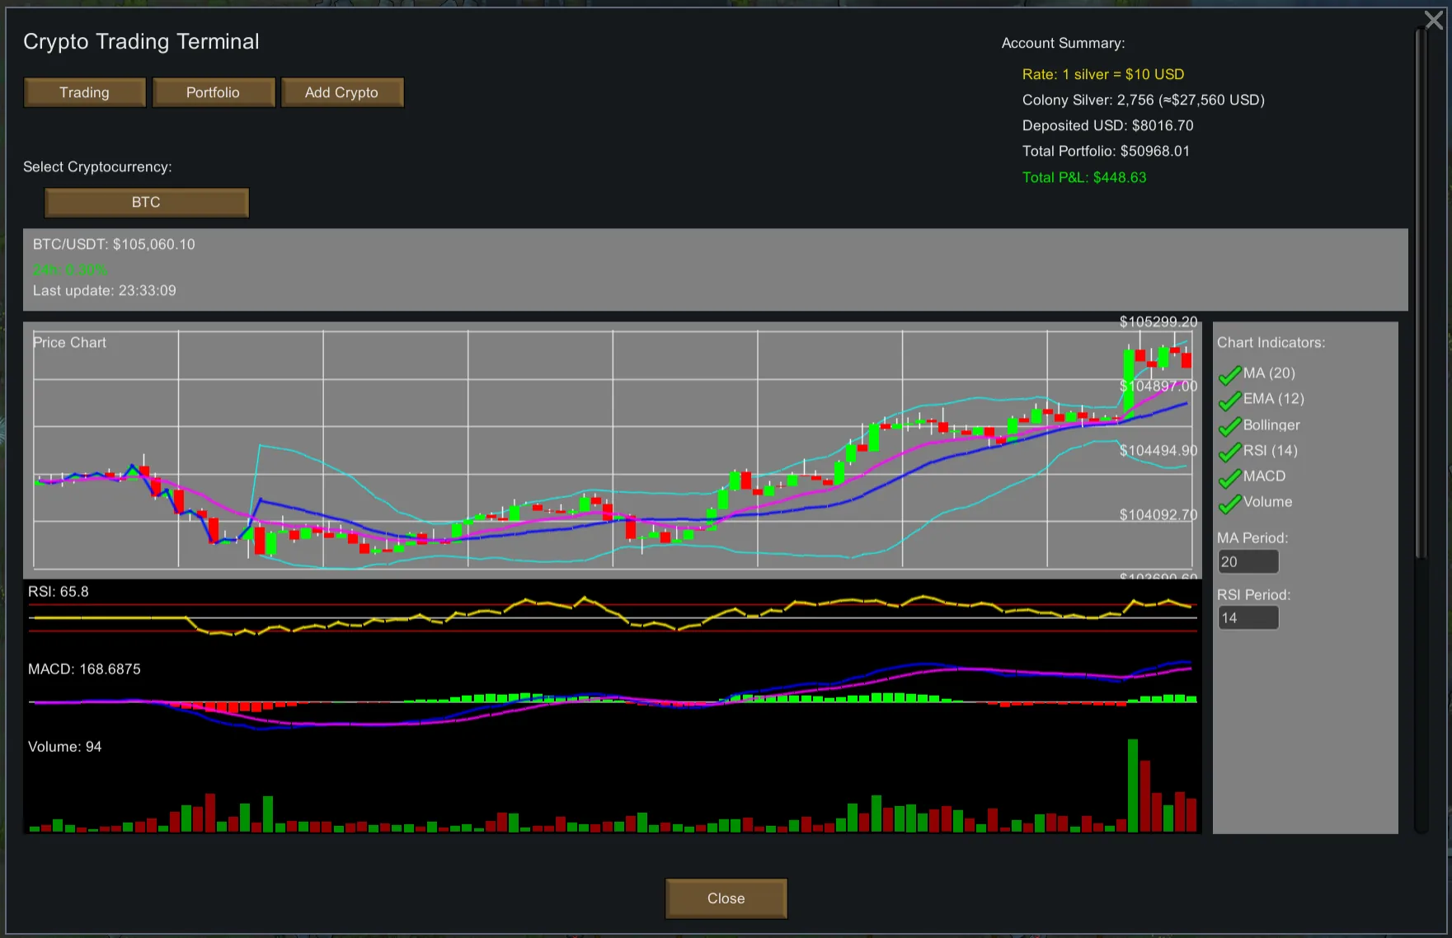Click the Add Crypto button
The image size is (1452, 938).
tap(341, 92)
